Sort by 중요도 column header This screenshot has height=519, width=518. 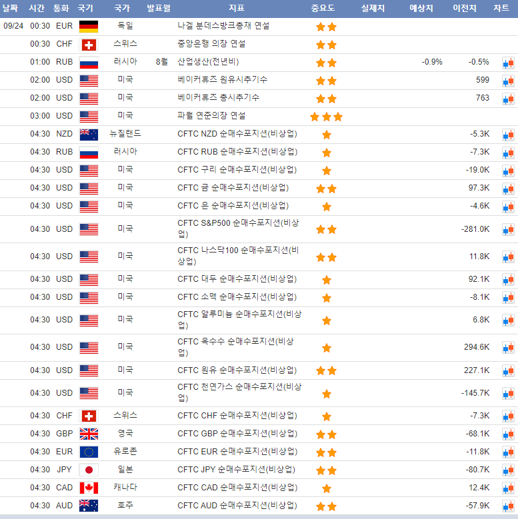coord(323,9)
